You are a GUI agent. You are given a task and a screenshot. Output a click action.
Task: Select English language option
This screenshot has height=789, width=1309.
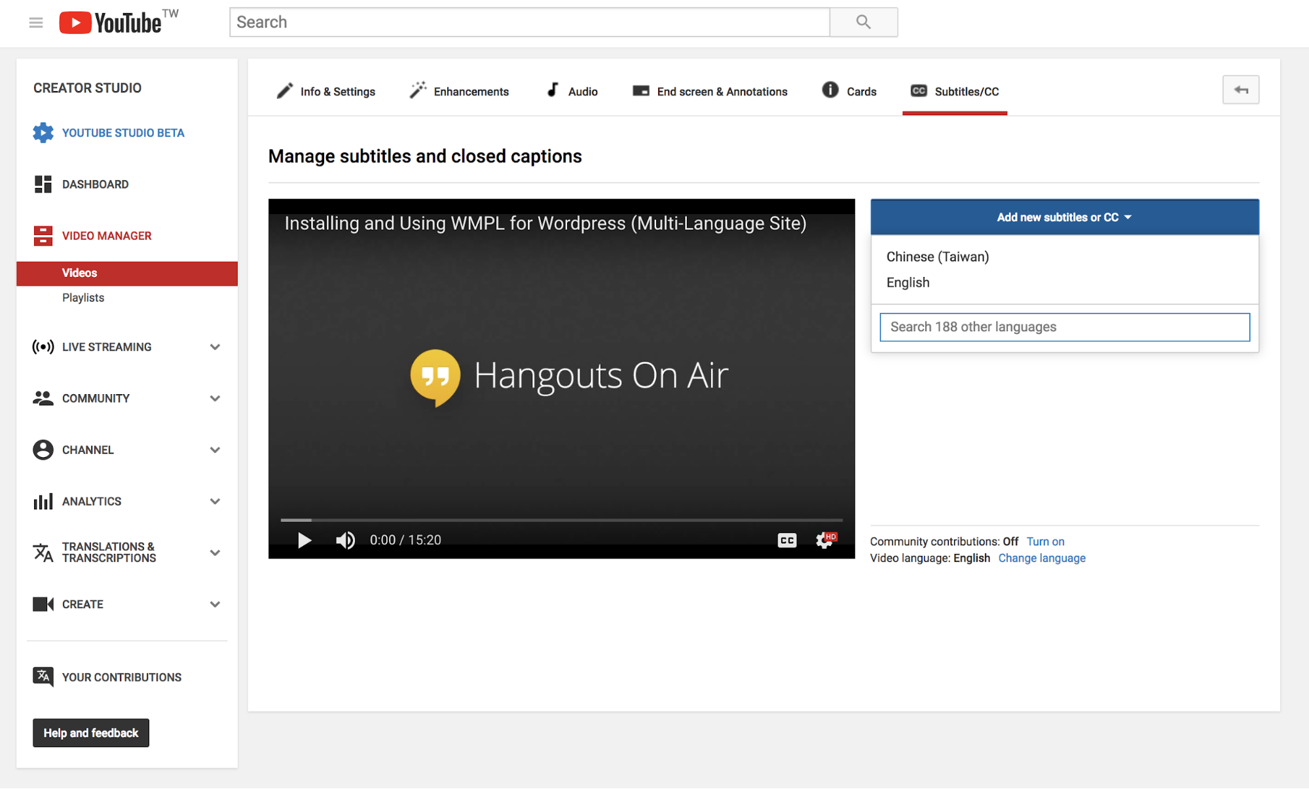point(908,282)
